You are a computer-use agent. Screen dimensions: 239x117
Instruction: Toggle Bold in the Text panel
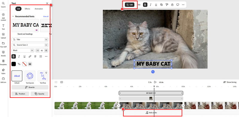13,56
